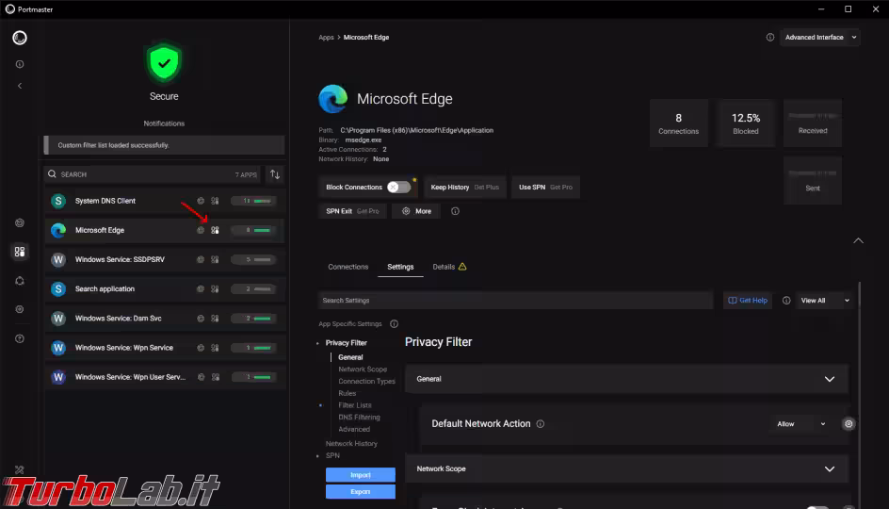This screenshot has height=509, width=889.
Task: Open the Allow dropdown for Default Network Action
Action: 800,424
